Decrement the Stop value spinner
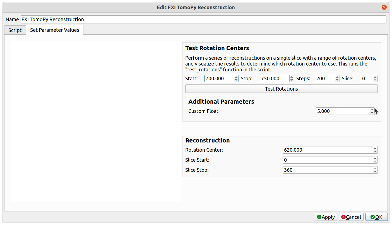Screen dimensions: 392x225 pos(292,80)
